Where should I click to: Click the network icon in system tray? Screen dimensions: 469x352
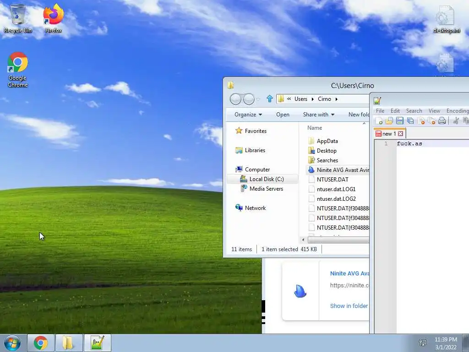point(423,343)
